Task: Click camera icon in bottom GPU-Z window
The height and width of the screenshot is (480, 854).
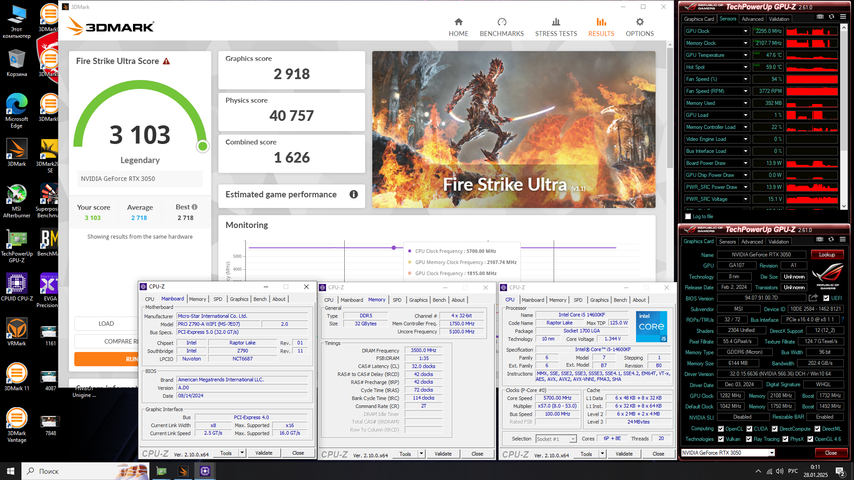Action: pos(819,240)
